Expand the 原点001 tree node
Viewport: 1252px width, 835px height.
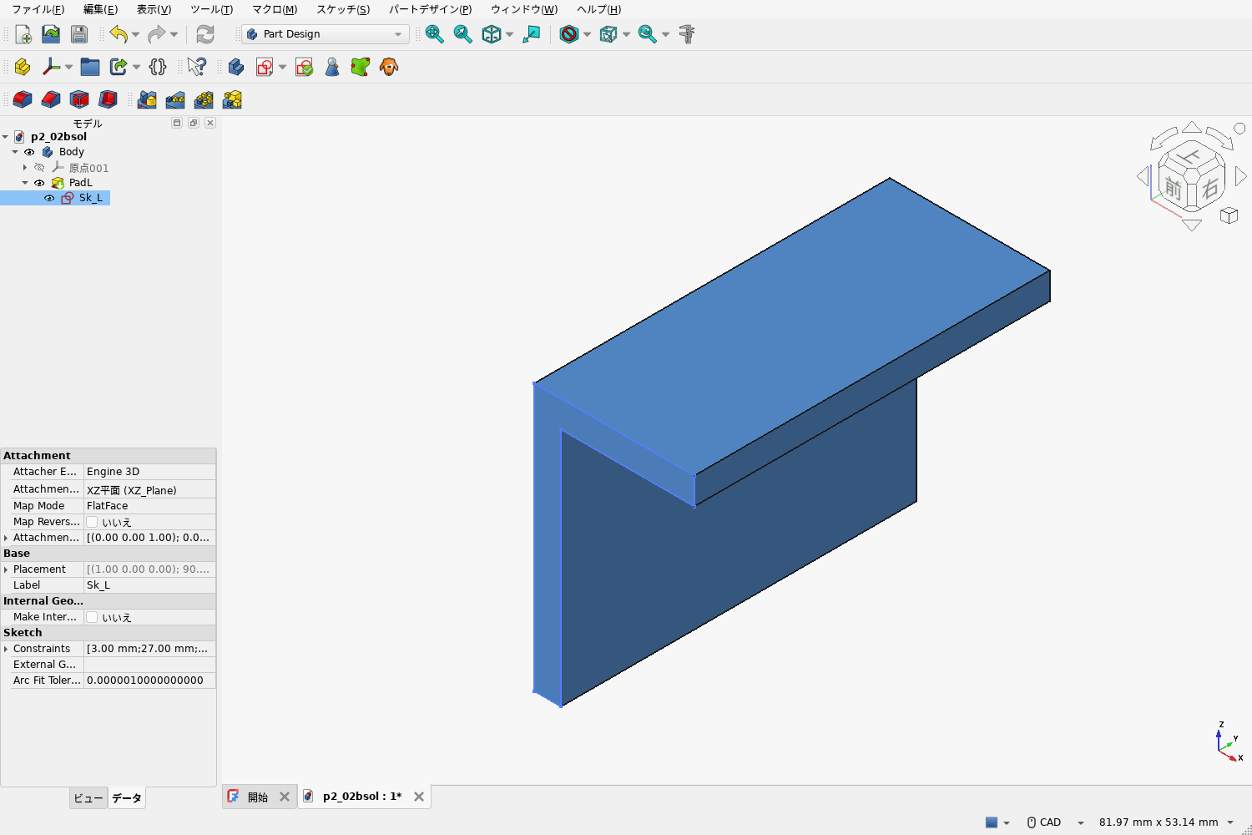25,168
